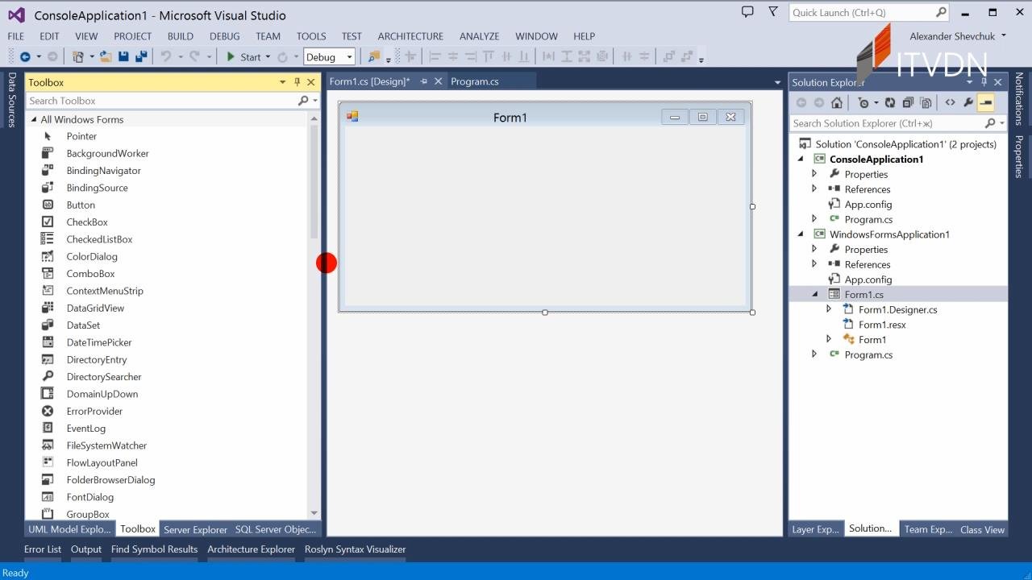This screenshot has height=580, width=1032.
Task: Click the Navigate Backward toolbar arrow
Action: 25,56
